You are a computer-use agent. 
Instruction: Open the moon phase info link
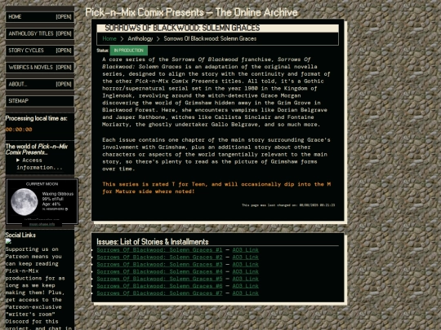coord(42,224)
